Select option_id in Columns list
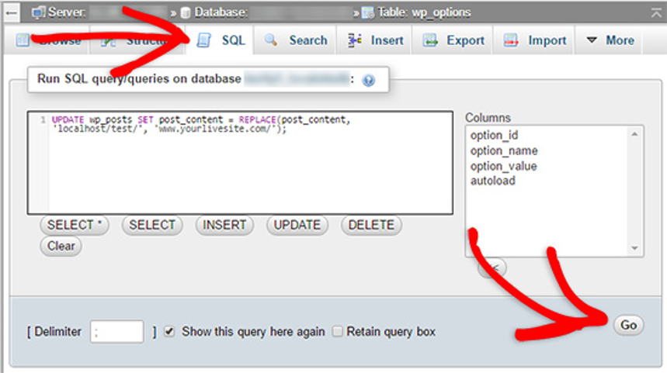 (x=495, y=135)
